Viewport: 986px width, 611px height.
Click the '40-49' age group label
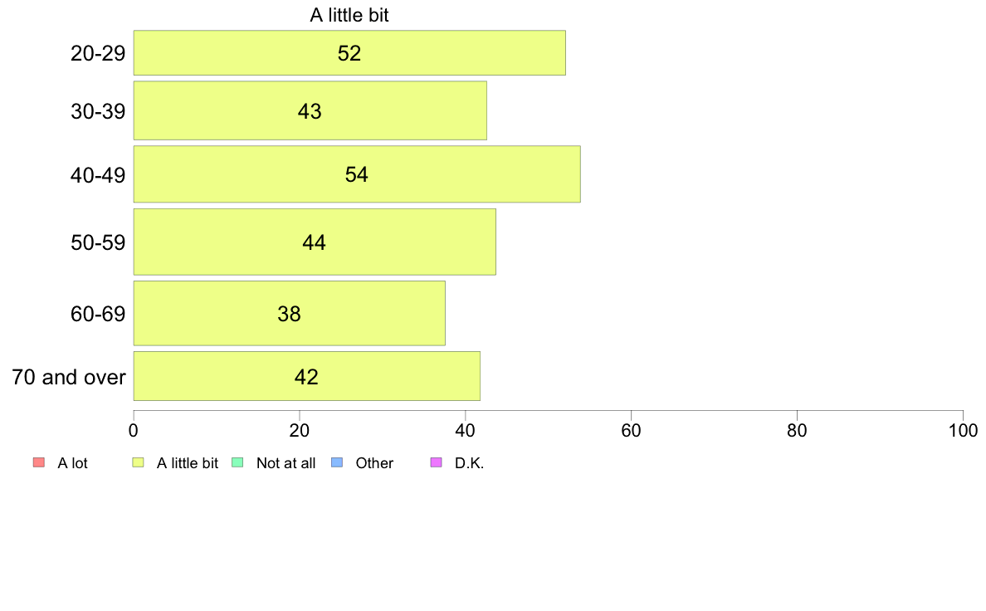[x=98, y=175]
